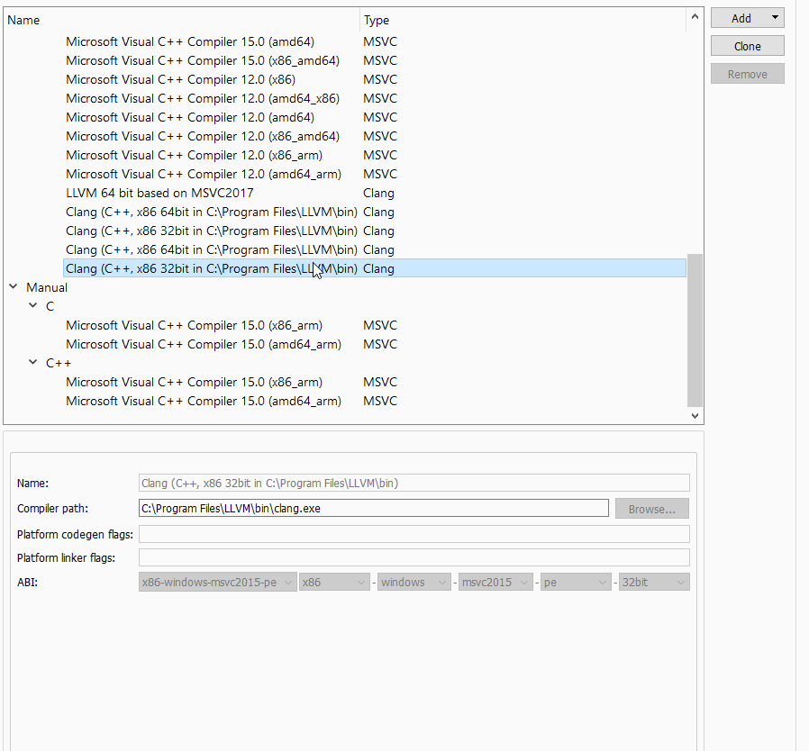This screenshot has width=809, height=751.
Task: Clone the selected compiler
Action: coord(747,46)
